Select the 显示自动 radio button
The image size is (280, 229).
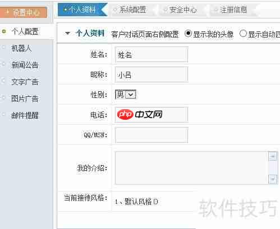tap(243, 34)
